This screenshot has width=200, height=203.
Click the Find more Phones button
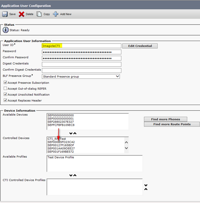click(165, 119)
